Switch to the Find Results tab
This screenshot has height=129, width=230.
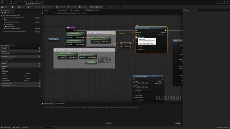pos(61,104)
